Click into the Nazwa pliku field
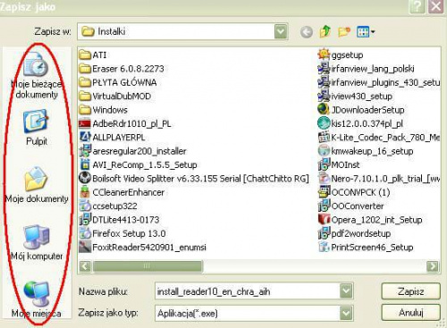The width and height of the screenshot is (447, 328). pos(248,291)
